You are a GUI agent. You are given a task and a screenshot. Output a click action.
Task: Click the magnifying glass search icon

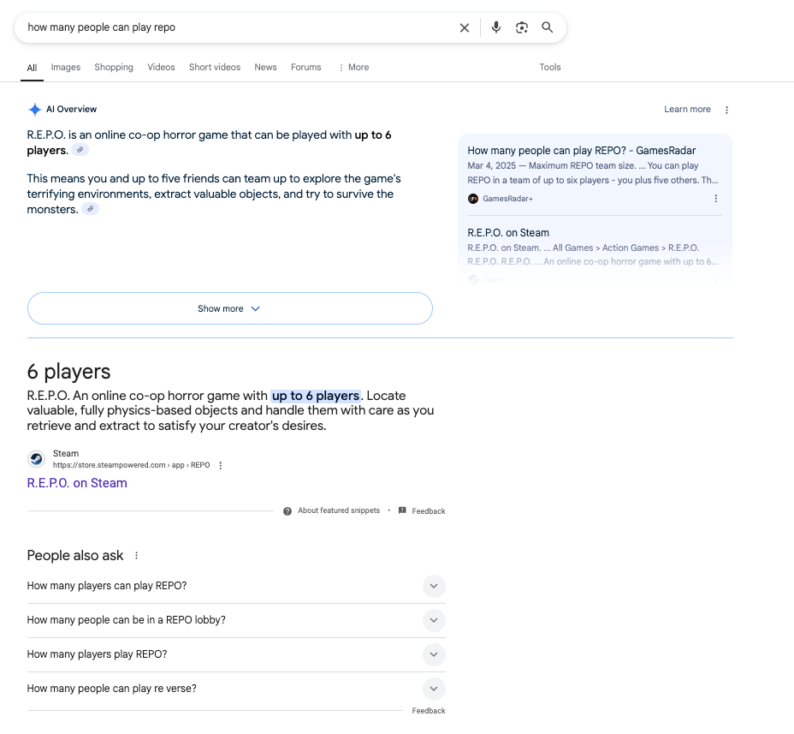pos(548,27)
